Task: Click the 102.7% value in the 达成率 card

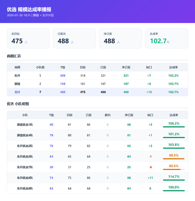Action: (160, 41)
